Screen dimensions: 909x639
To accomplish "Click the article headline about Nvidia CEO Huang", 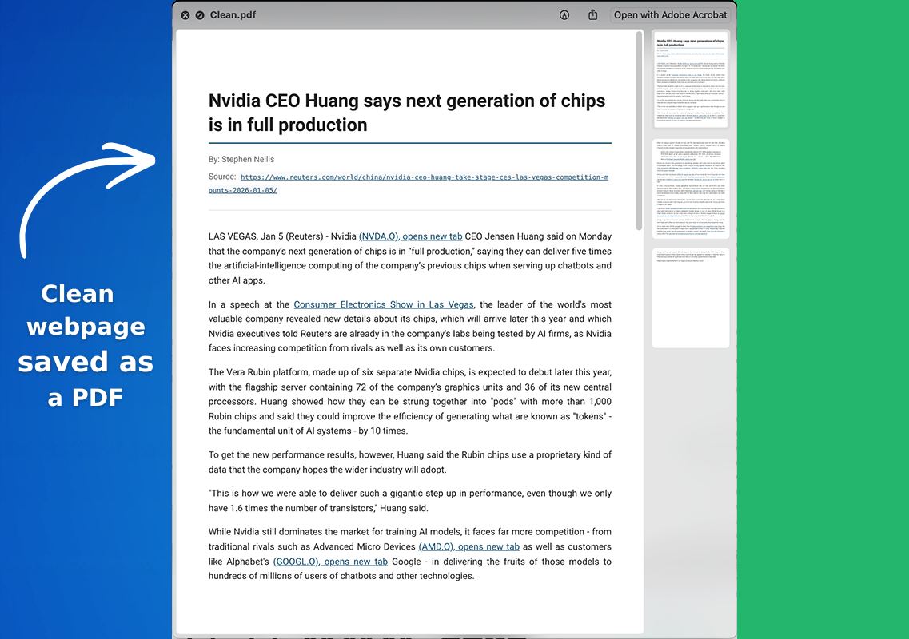I will point(407,113).
